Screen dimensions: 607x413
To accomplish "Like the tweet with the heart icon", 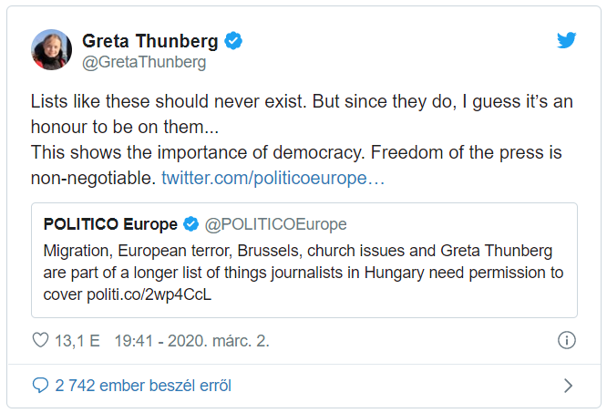I will click(x=40, y=341).
